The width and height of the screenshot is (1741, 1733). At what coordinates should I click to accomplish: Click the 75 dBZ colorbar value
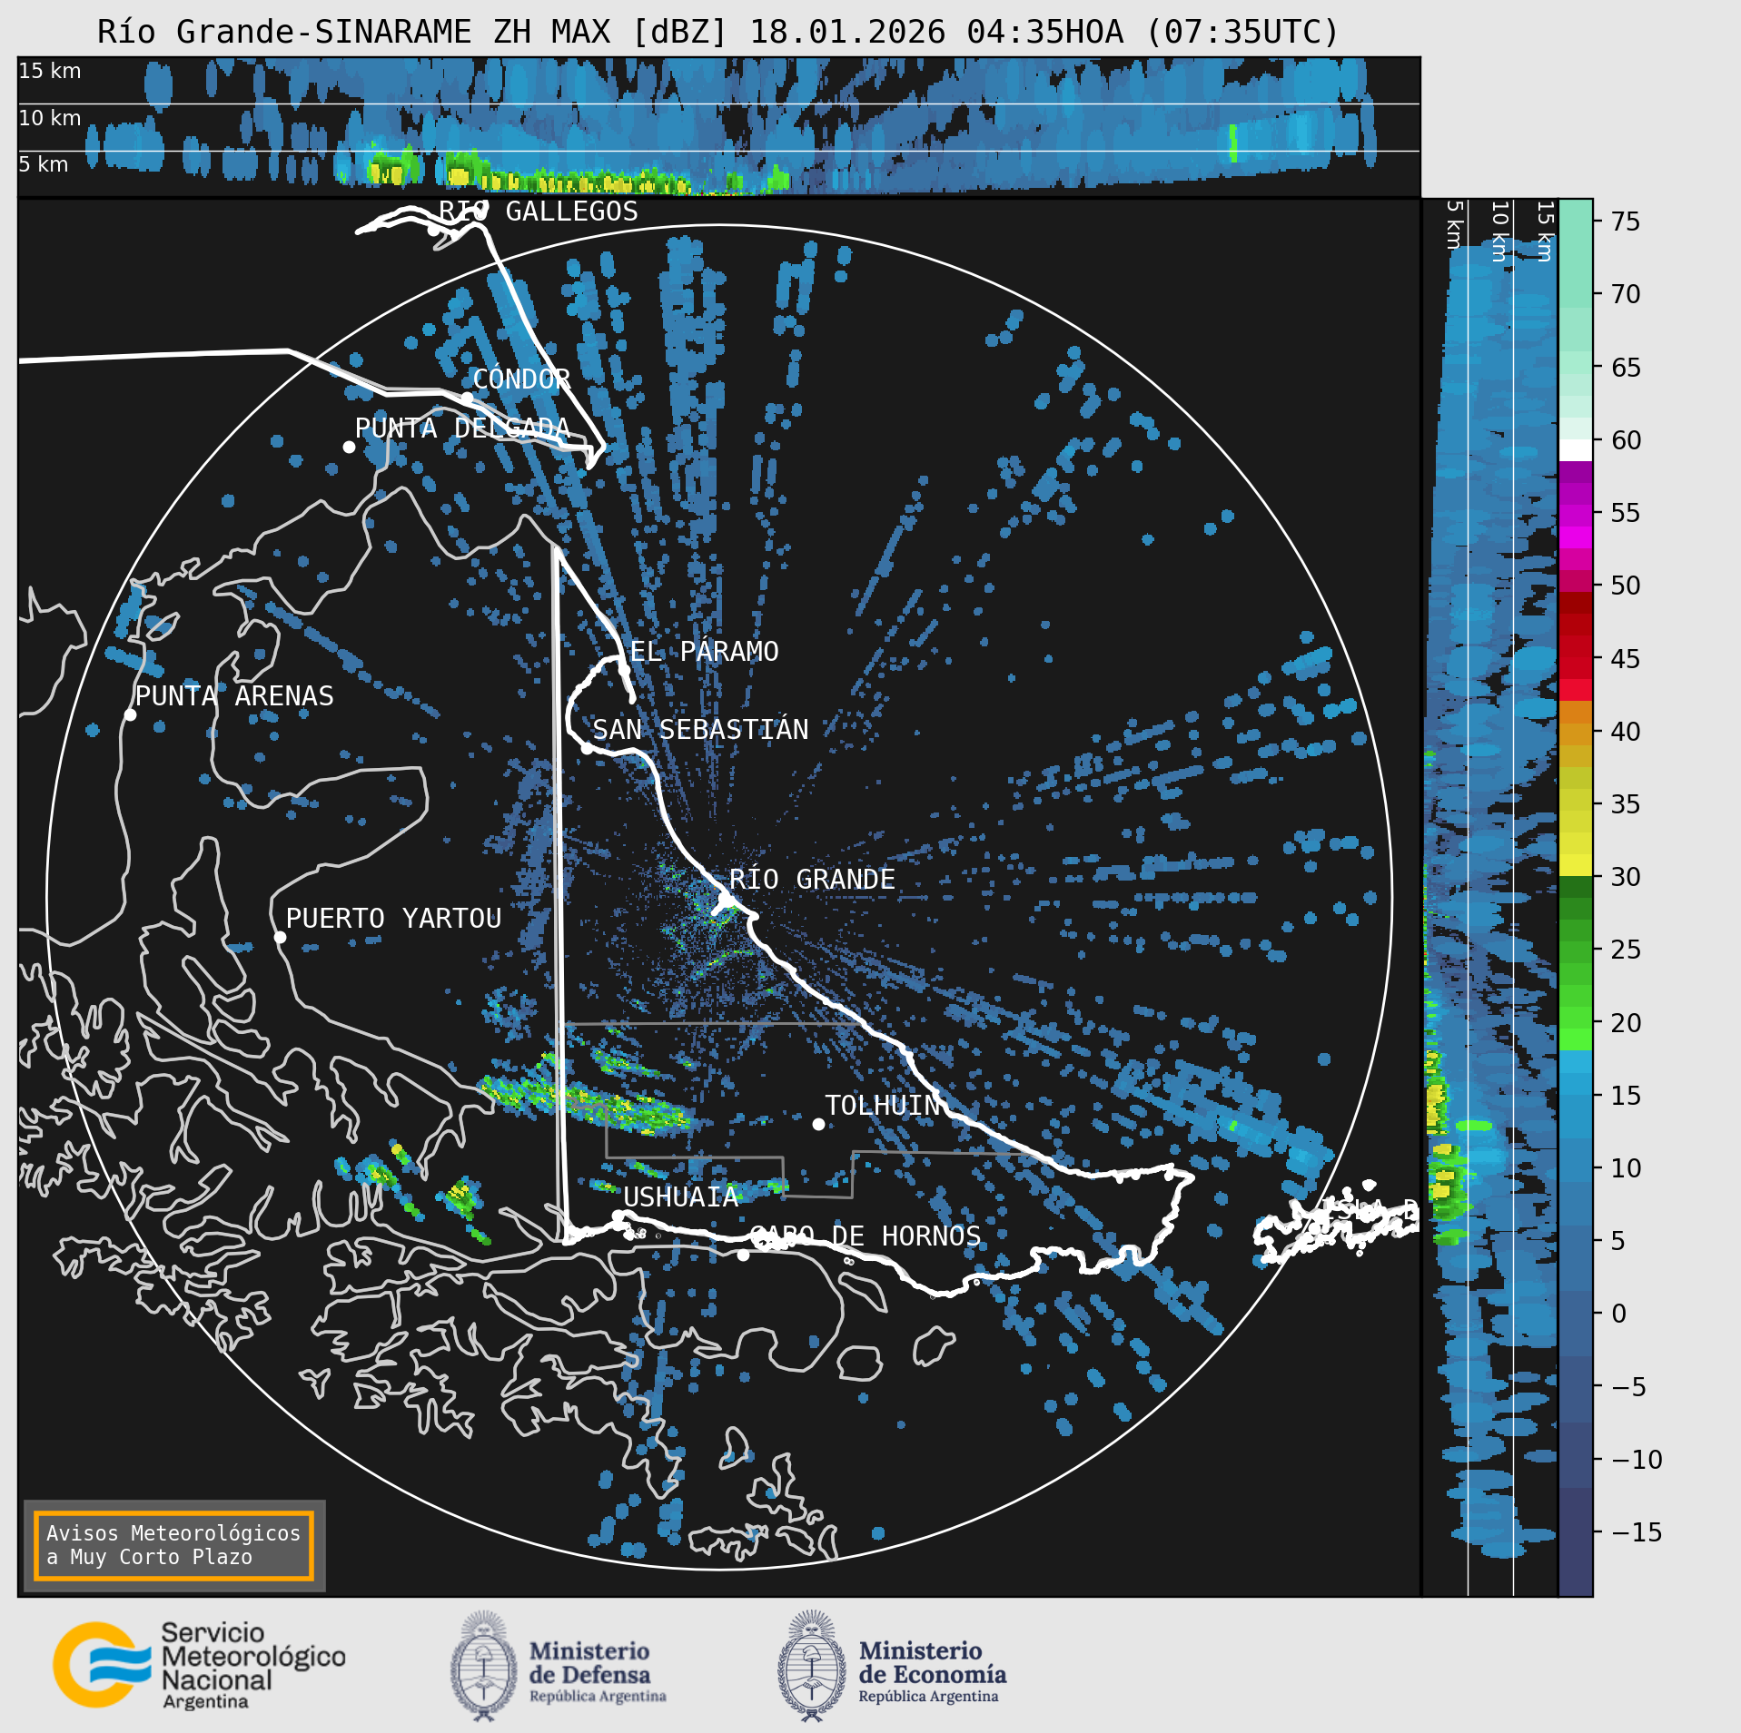[x=1626, y=222]
